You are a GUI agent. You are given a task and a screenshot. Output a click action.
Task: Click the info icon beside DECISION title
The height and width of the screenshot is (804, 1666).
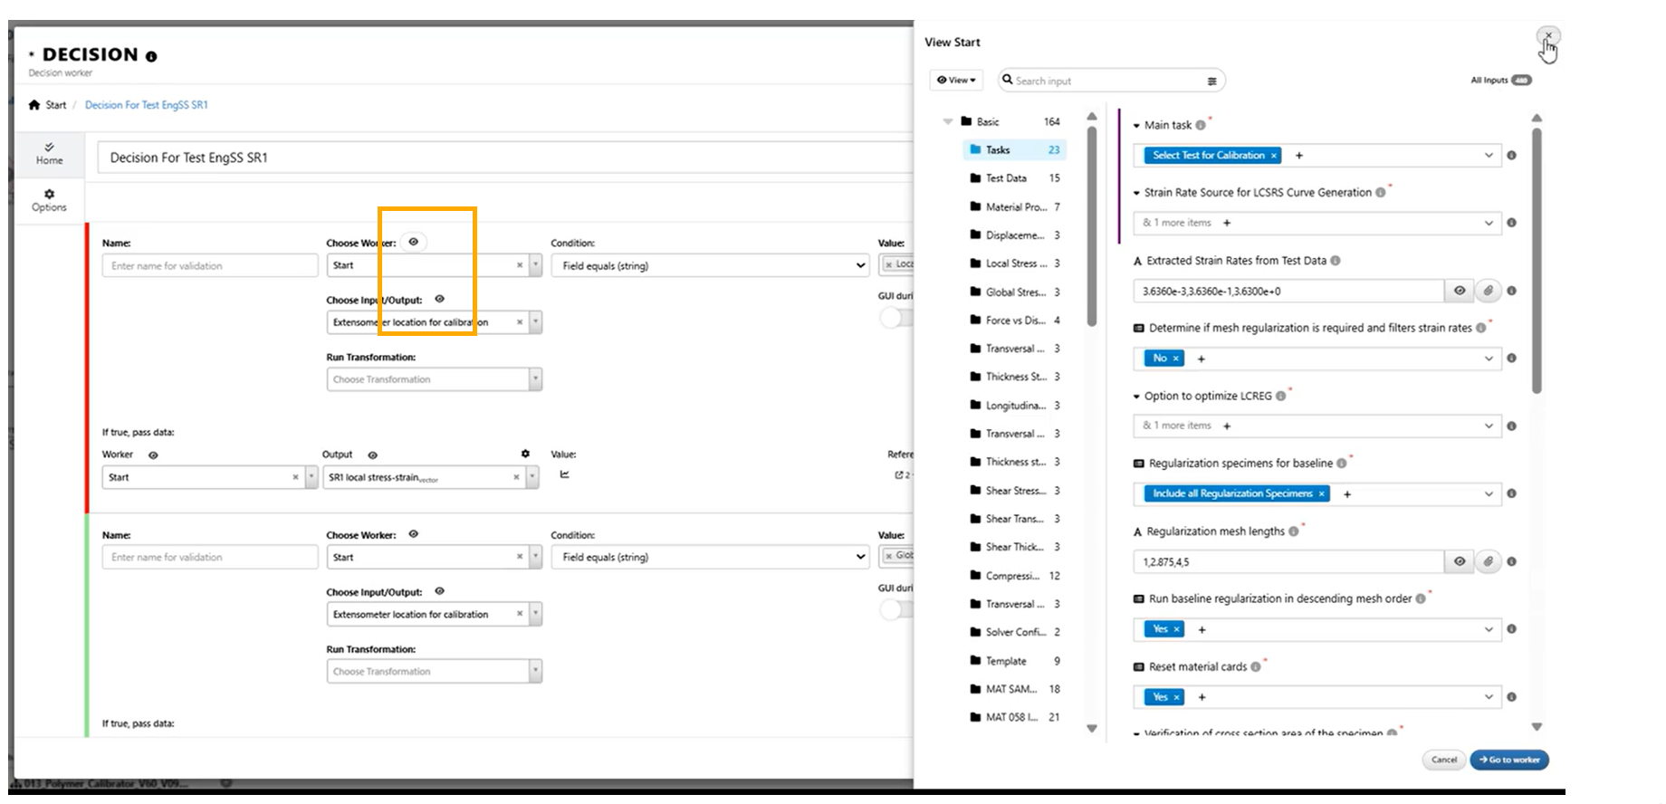tap(151, 56)
